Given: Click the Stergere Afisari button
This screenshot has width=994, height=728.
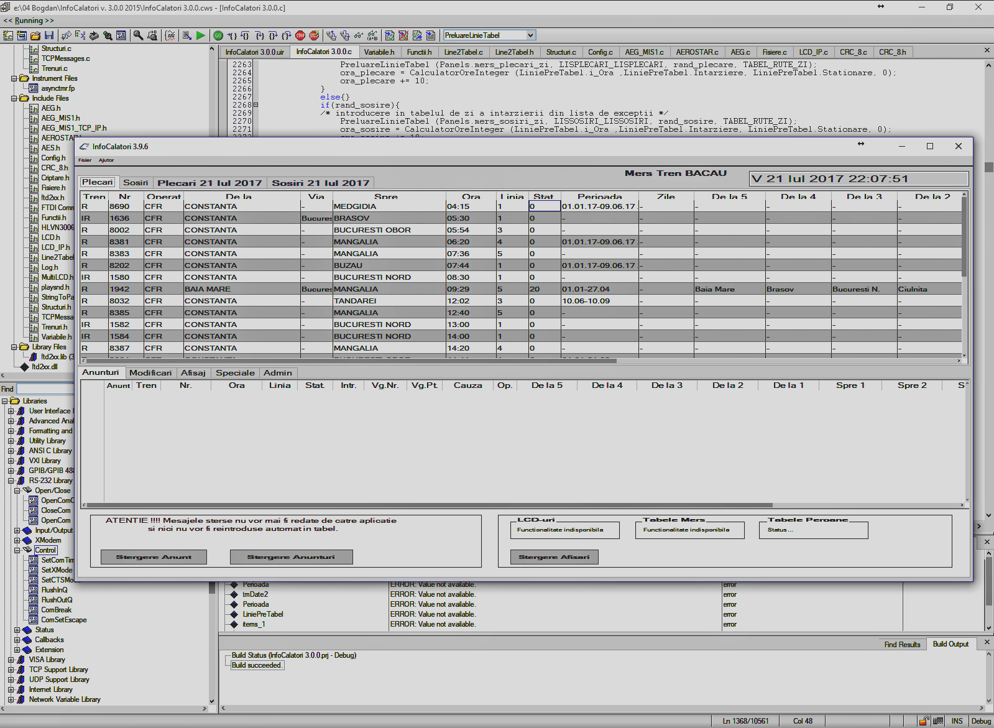Looking at the screenshot, I should (x=554, y=557).
